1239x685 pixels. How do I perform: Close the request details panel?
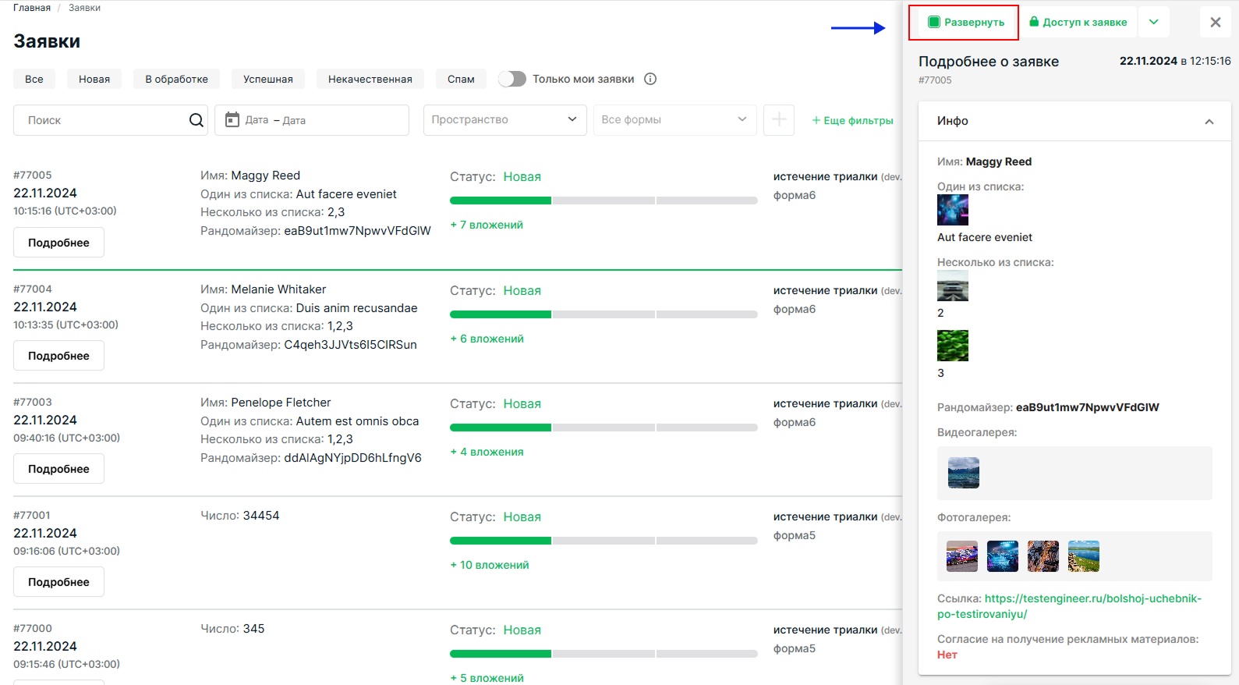pyautogui.click(x=1215, y=23)
